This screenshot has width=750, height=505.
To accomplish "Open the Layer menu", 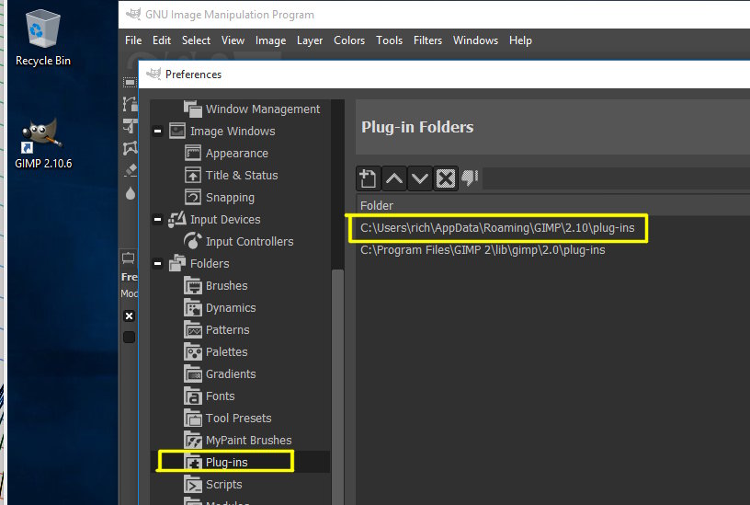I will [x=310, y=40].
